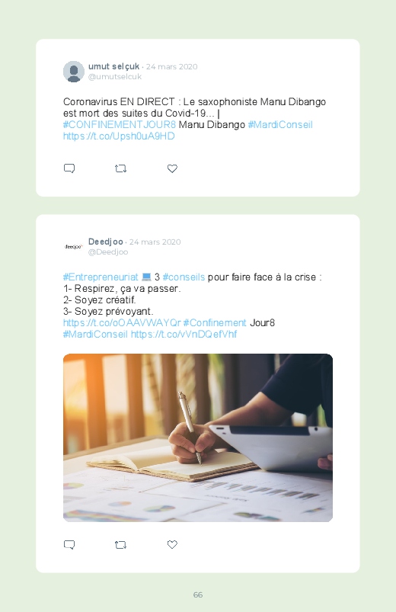Click reply icon on Deedjoo tweet
Viewport: 396px width, 612px height.
tap(69, 544)
